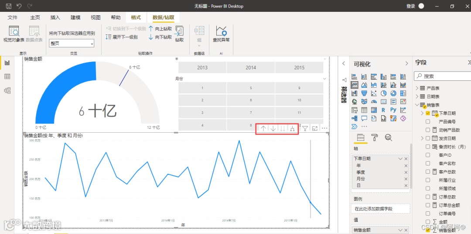Click the 向下钻取 drill down command
The width and height of the screenshot is (471, 234).
point(160,37)
